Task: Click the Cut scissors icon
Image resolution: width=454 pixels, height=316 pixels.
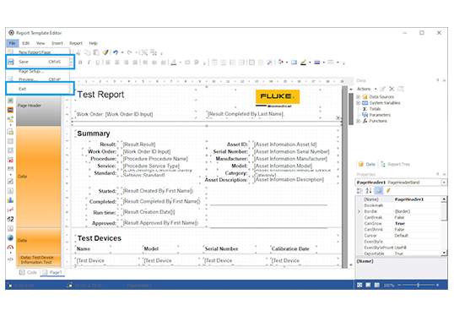Action: click(x=78, y=52)
